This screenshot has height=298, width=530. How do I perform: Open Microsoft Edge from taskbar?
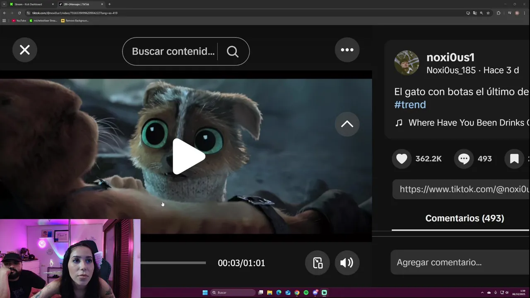point(279,293)
